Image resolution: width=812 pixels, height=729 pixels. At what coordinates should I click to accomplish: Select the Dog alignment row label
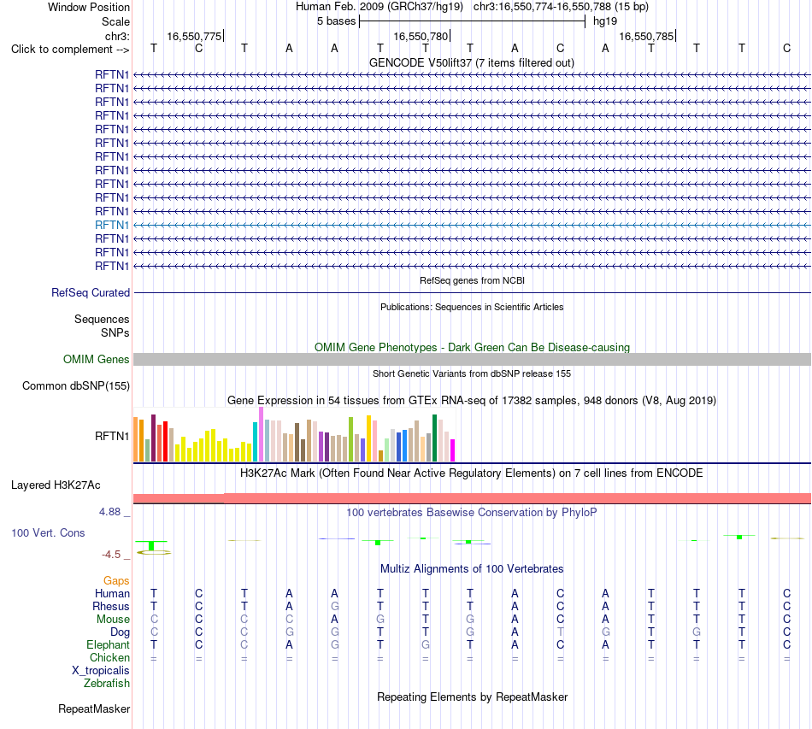[121, 632]
